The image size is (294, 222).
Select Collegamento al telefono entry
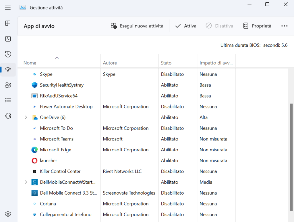(x=66, y=215)
